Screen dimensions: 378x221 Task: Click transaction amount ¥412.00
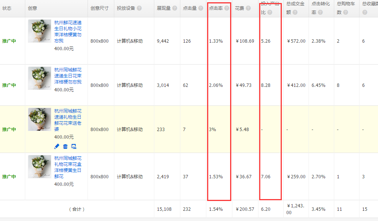pos(296,85)
